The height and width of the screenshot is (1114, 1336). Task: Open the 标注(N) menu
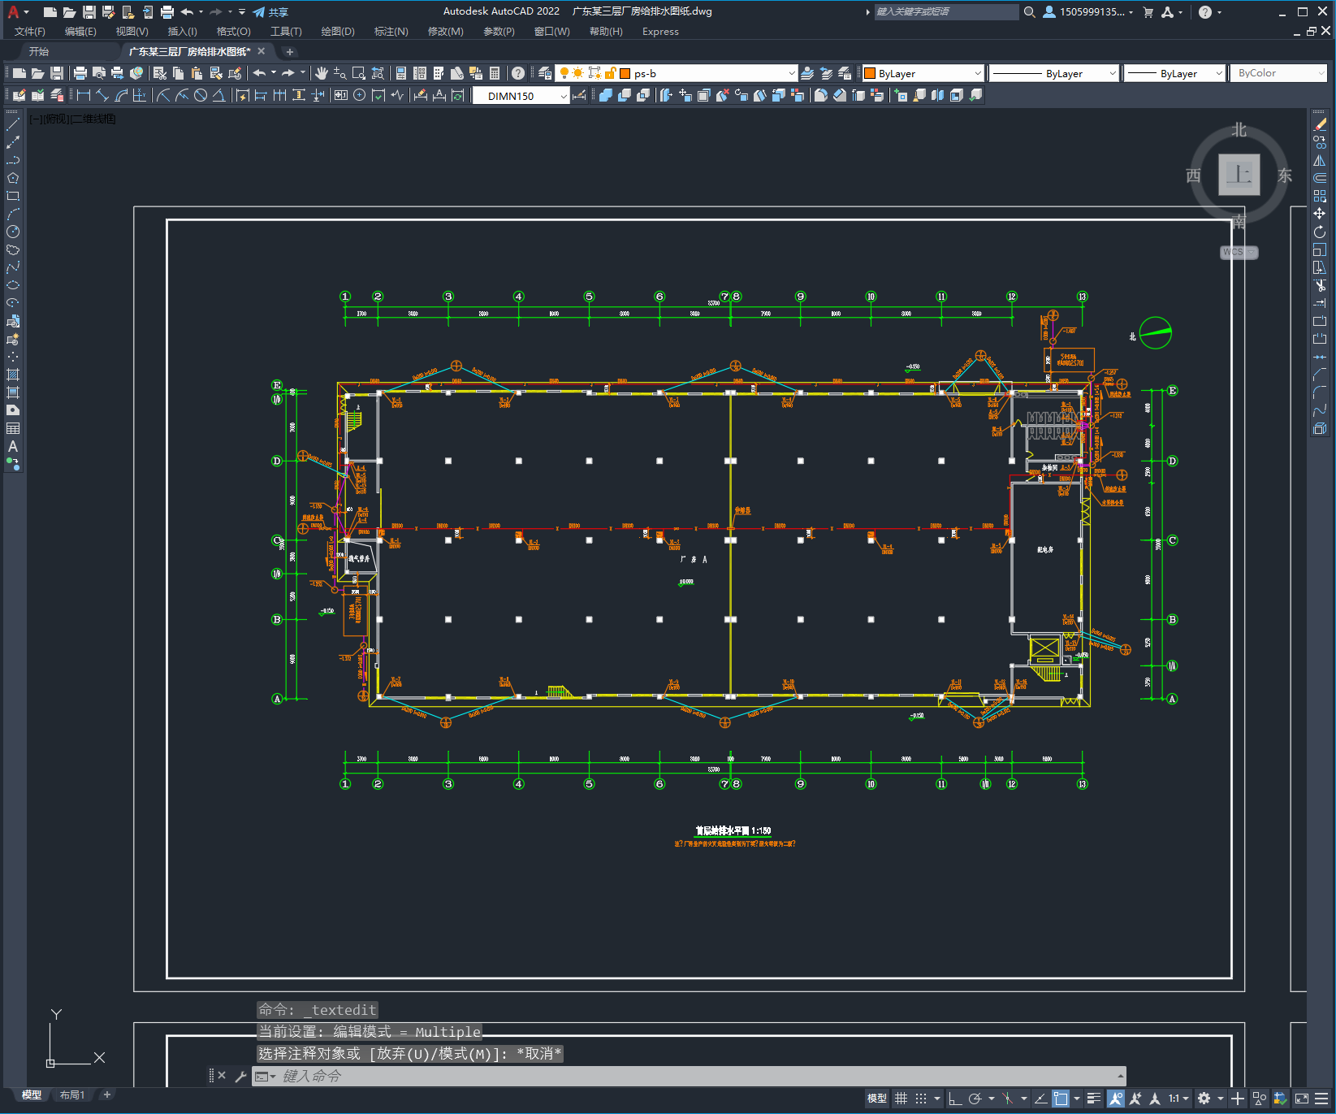pyautogui.click(x=391, y=32)
